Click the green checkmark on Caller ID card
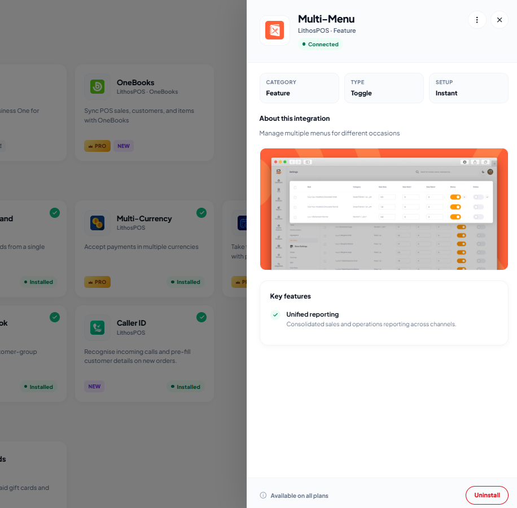The image size is (517, 508). point(201,317)
